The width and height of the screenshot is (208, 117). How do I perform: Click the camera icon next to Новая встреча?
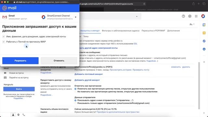[5, 73]
